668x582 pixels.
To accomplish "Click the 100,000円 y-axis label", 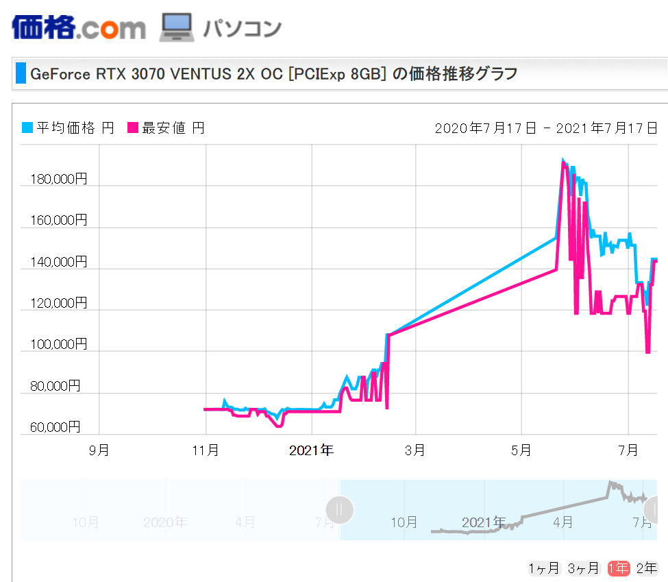I will click(58, 344).
